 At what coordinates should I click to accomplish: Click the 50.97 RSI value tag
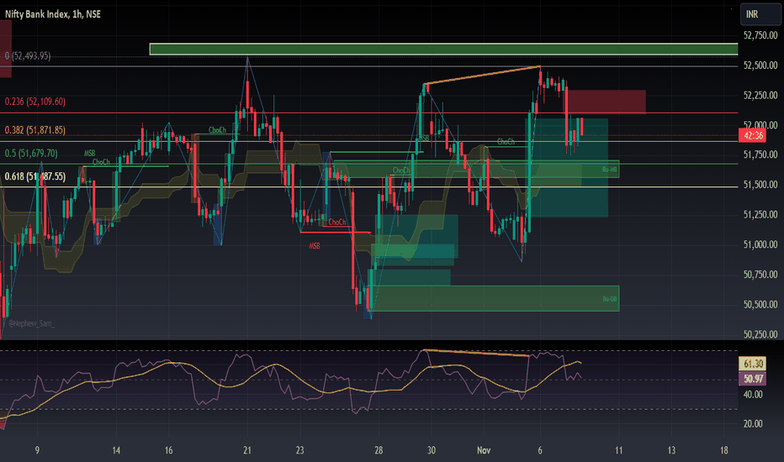(753, 379)
